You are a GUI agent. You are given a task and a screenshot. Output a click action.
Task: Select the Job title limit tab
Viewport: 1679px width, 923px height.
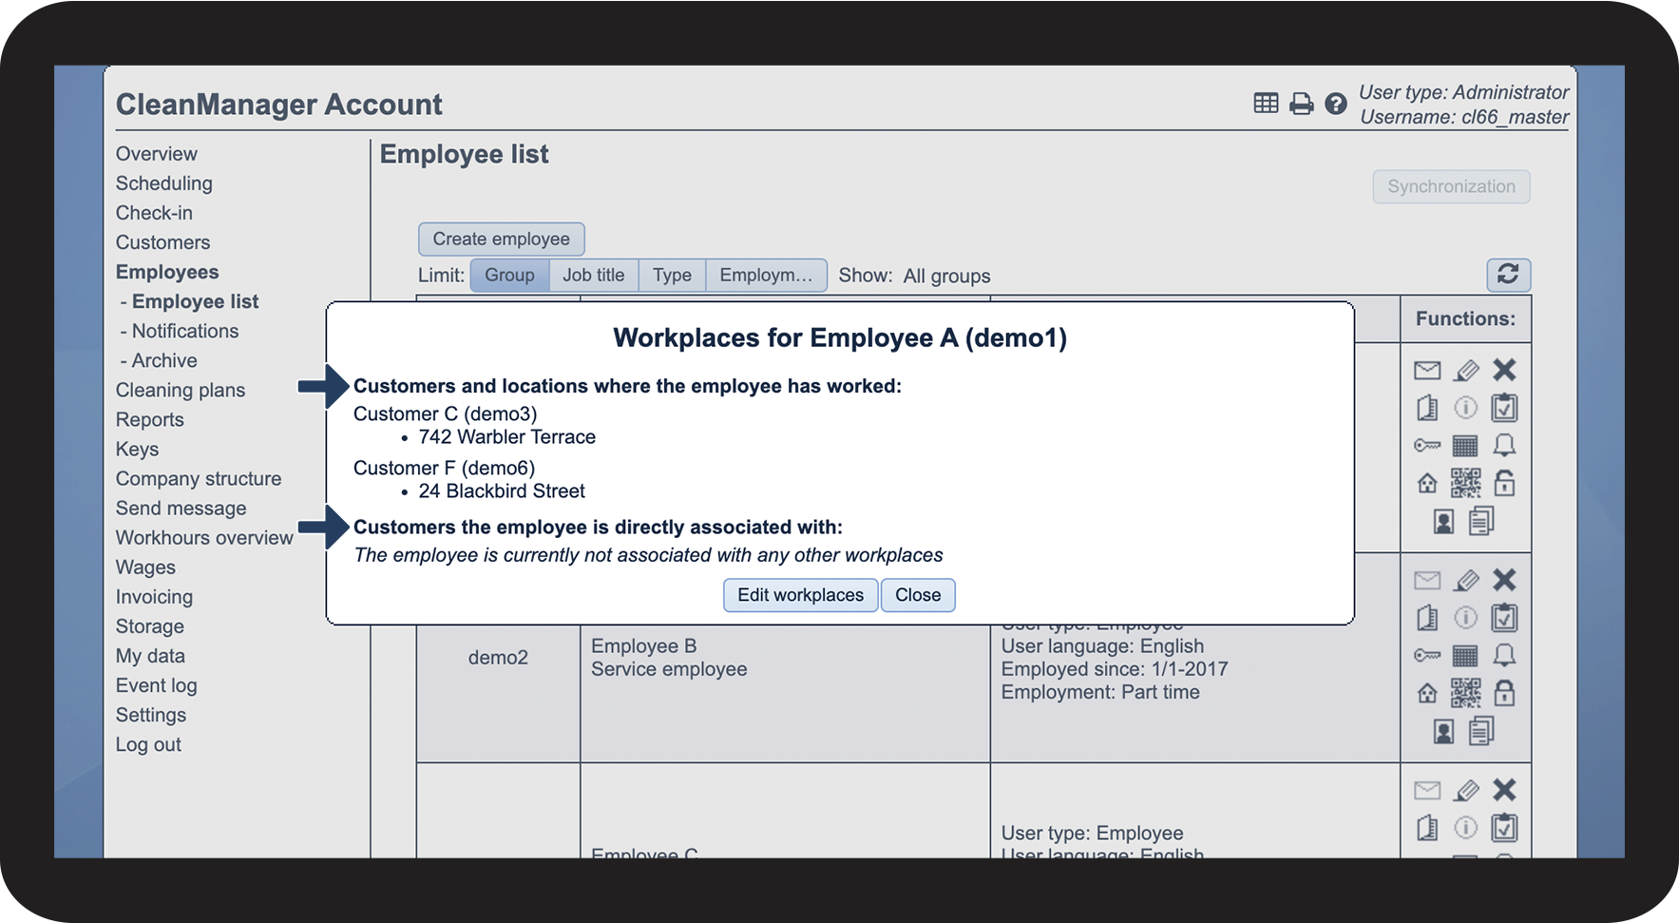coord(594,275)
